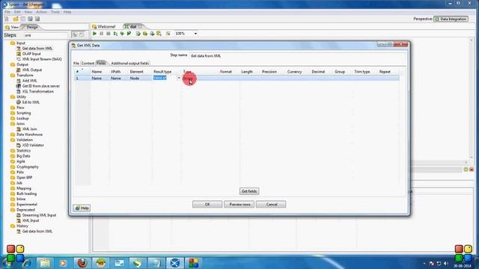This screenshot has height=269, width=479.
Task: Open the media player taskbar icon
Action: 63,262
